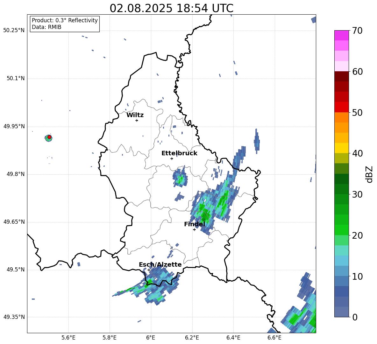Click the colorbar tick label 40
Screen dimensions: 377x344
click(x=357, y=153)
